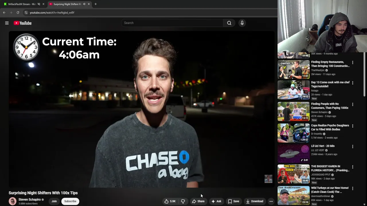367x206 pixels.
Task: Click title 'Finding Empty Restaurants, Then Bringing'
Action: pyautogui.click(x=330, y=64)
